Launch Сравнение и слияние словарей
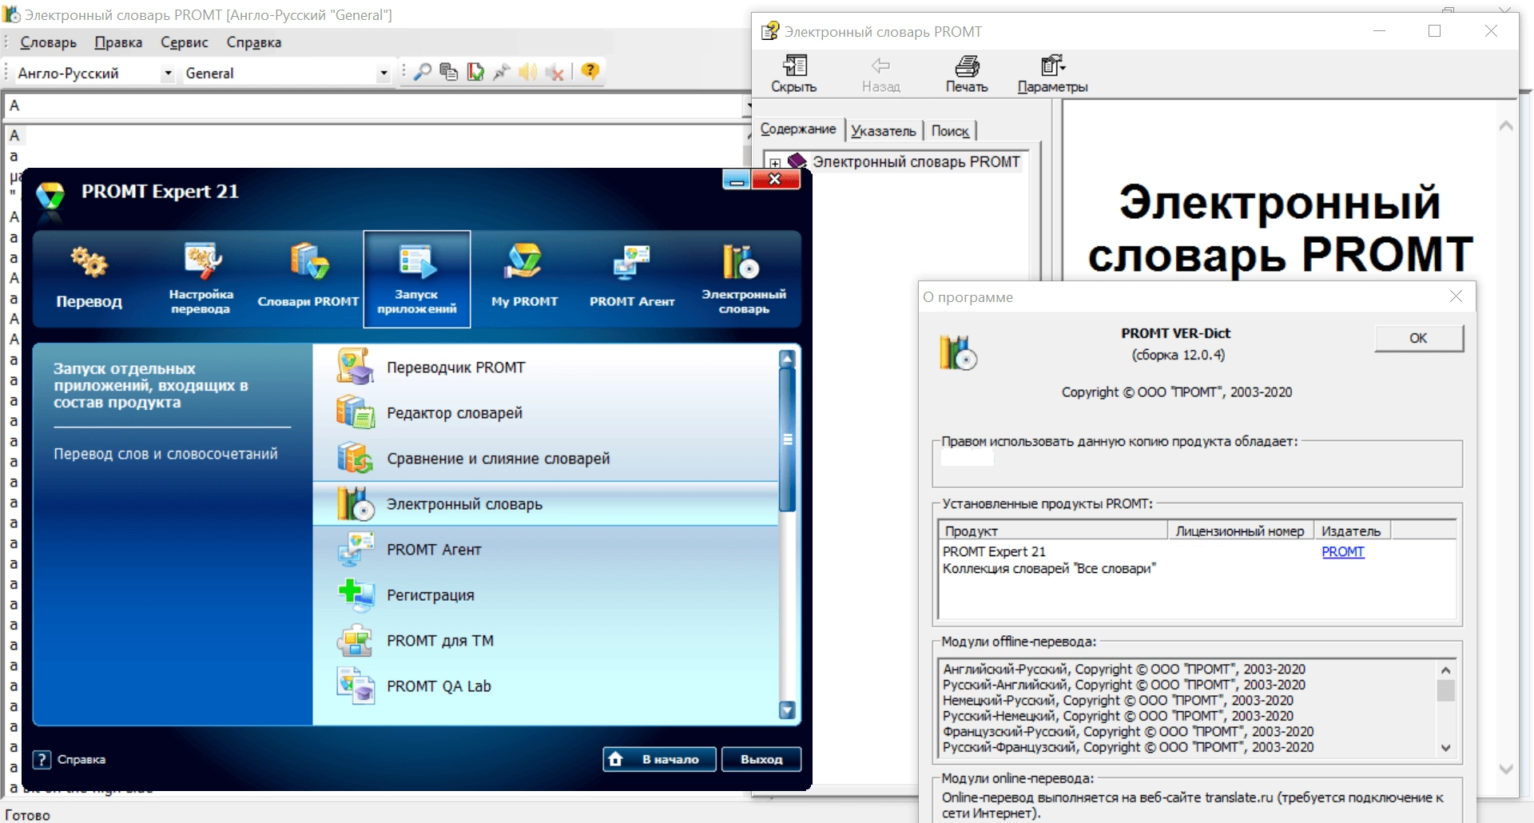The image size is (1534, 823). click(546, 459)
